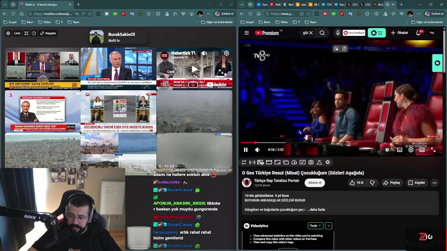Image resolution: width=447 pixels, height=251 pixels.
Task: Select the Sözcü TV newspaper channel tile
Action: click(118, 111)
